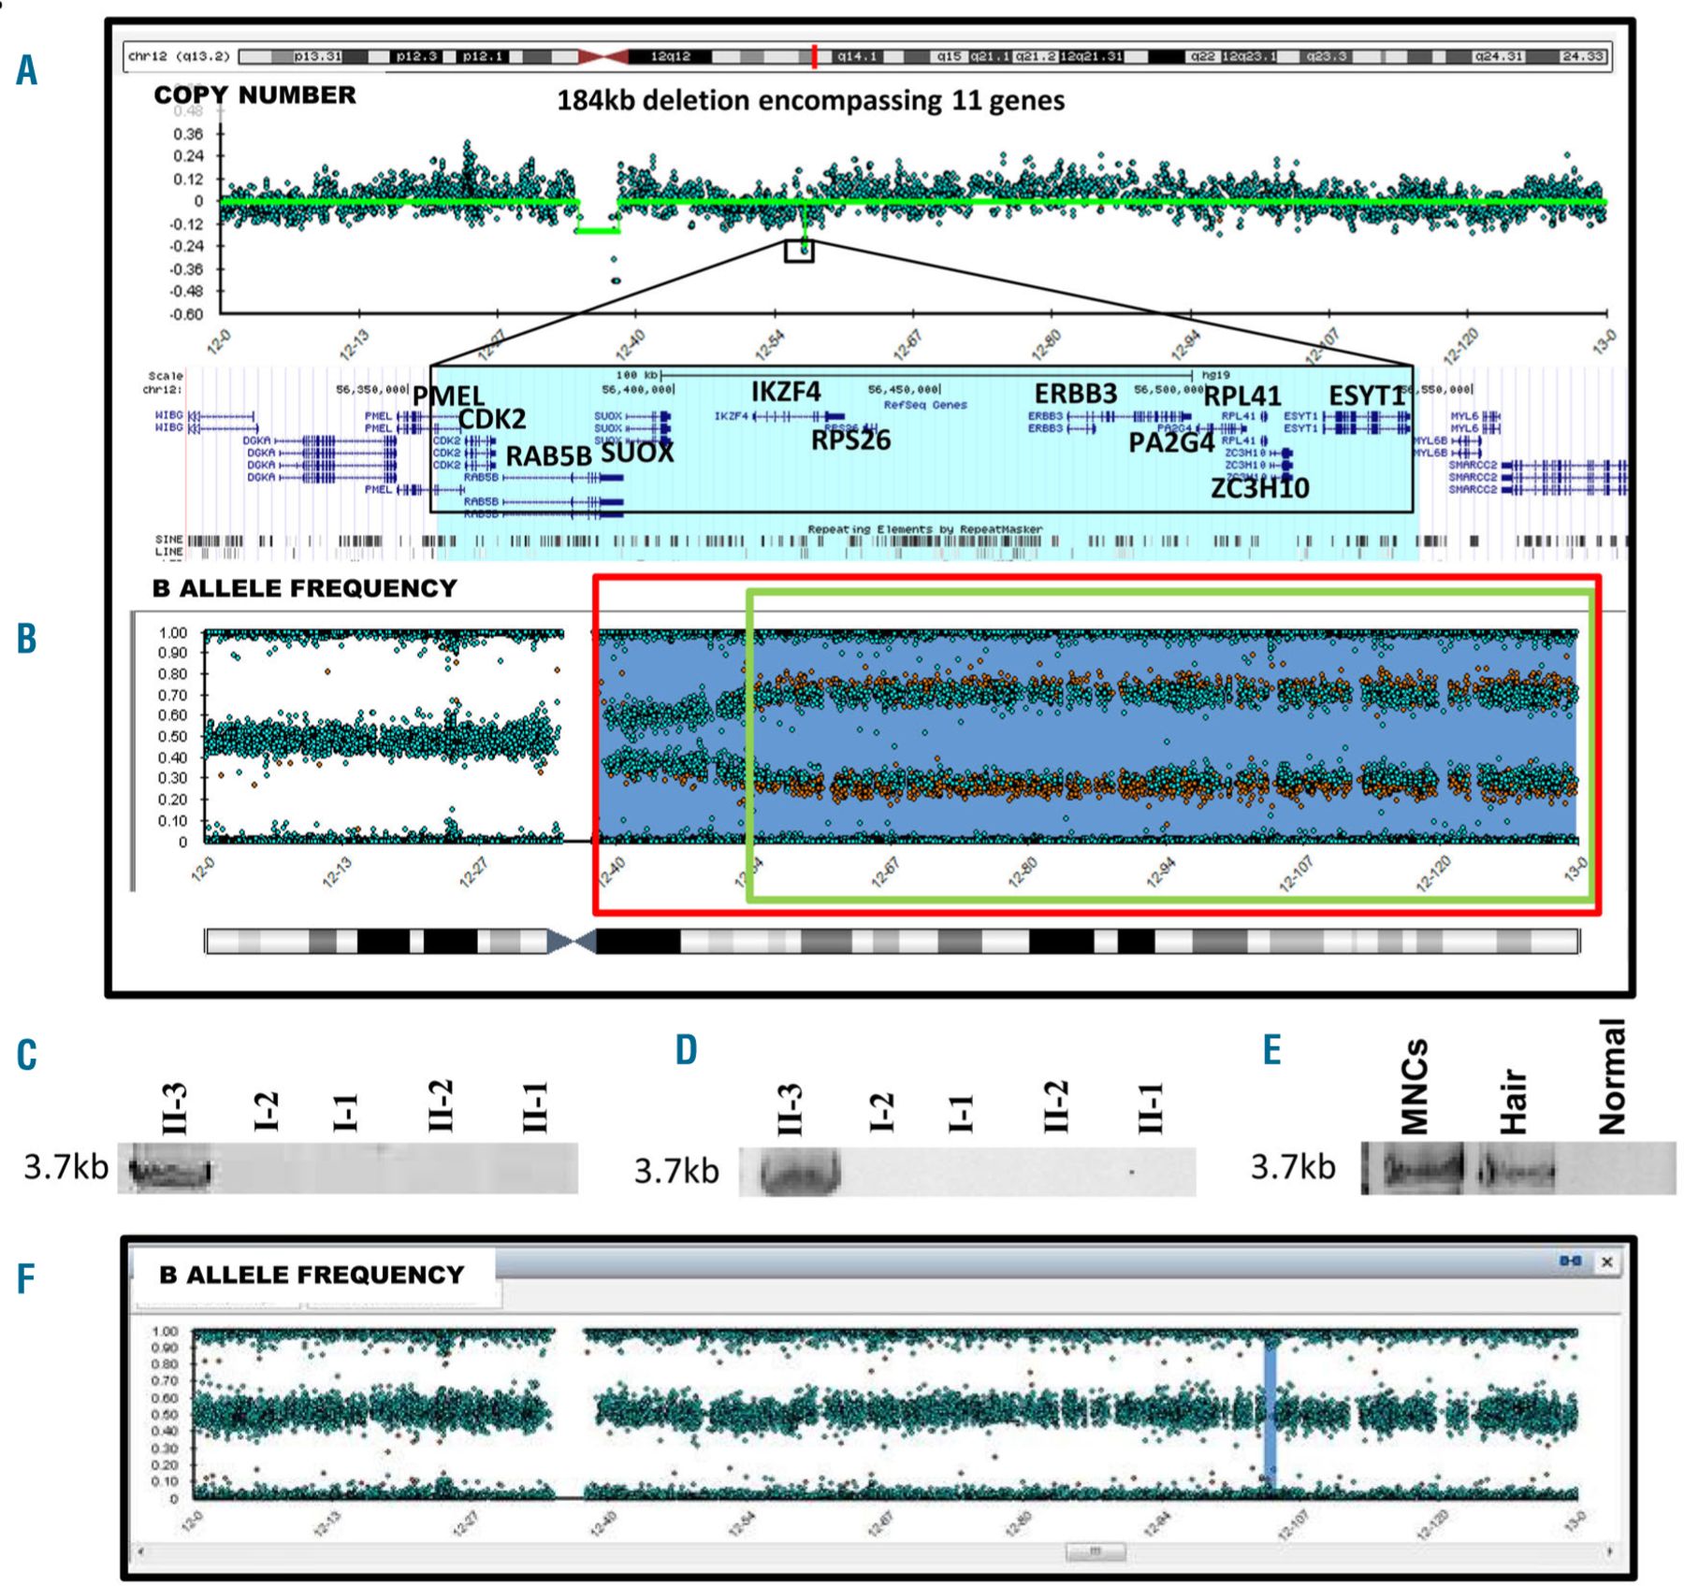The height and width of the screenshot is (1586, 1684).
Task: Open the large ZC3H10 gene label
Action: [1259, 488]
